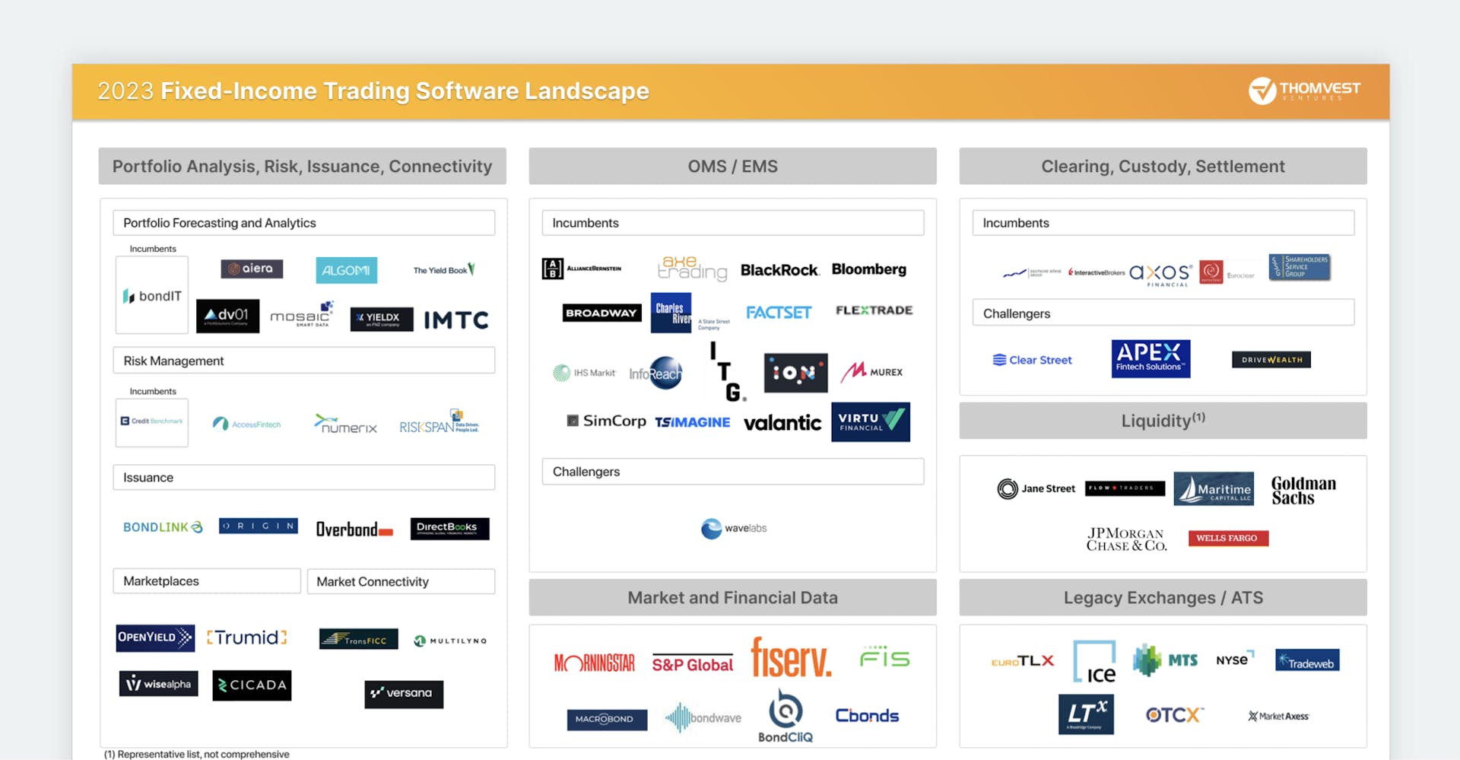This screenshot has height=760, width=1460.
Task: Select the Virtu Financial logo
Action: pos(871,422)
